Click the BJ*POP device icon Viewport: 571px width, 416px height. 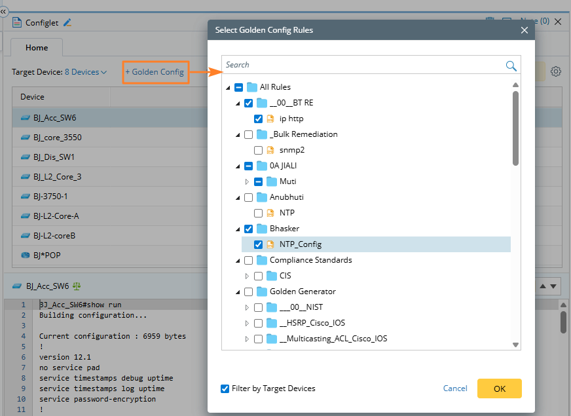click(x=26, y=255)
